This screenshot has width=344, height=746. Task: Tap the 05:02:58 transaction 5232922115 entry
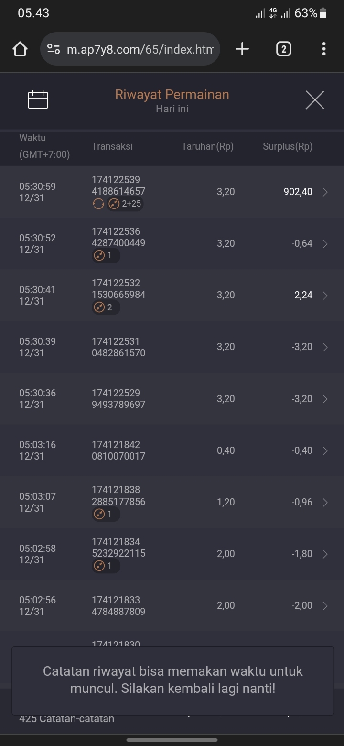tap(118, 553)
